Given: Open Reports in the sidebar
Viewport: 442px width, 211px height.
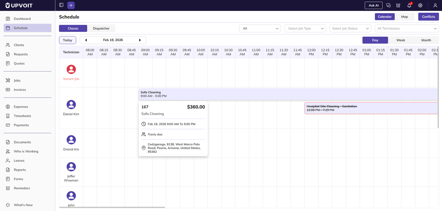Looking at the screenshot, I should point(27,170).
